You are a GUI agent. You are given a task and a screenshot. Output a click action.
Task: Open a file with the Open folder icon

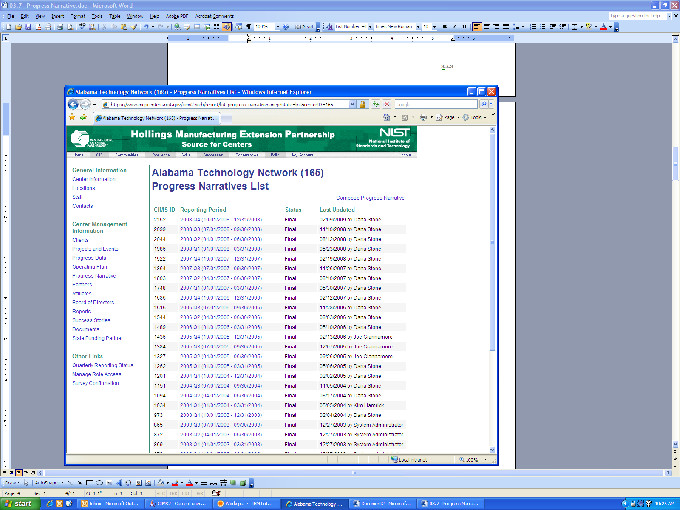click(19, 27)
